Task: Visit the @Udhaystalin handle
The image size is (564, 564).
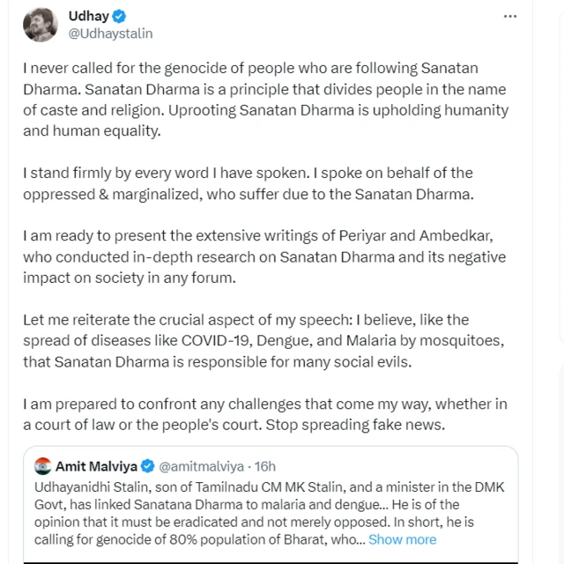Action: [110, 33]
